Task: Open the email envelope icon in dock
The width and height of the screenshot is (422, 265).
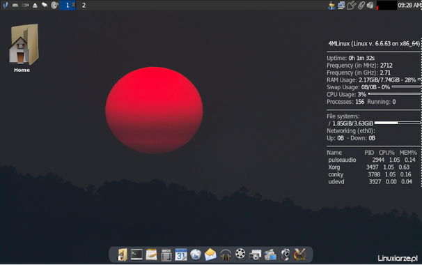Action: tap(210, 255)
